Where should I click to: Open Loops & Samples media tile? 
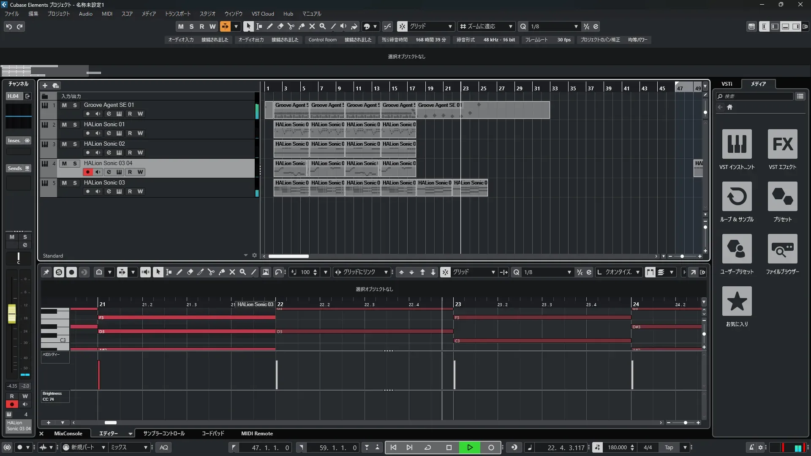pyautogui.click(x=737, y=196)
